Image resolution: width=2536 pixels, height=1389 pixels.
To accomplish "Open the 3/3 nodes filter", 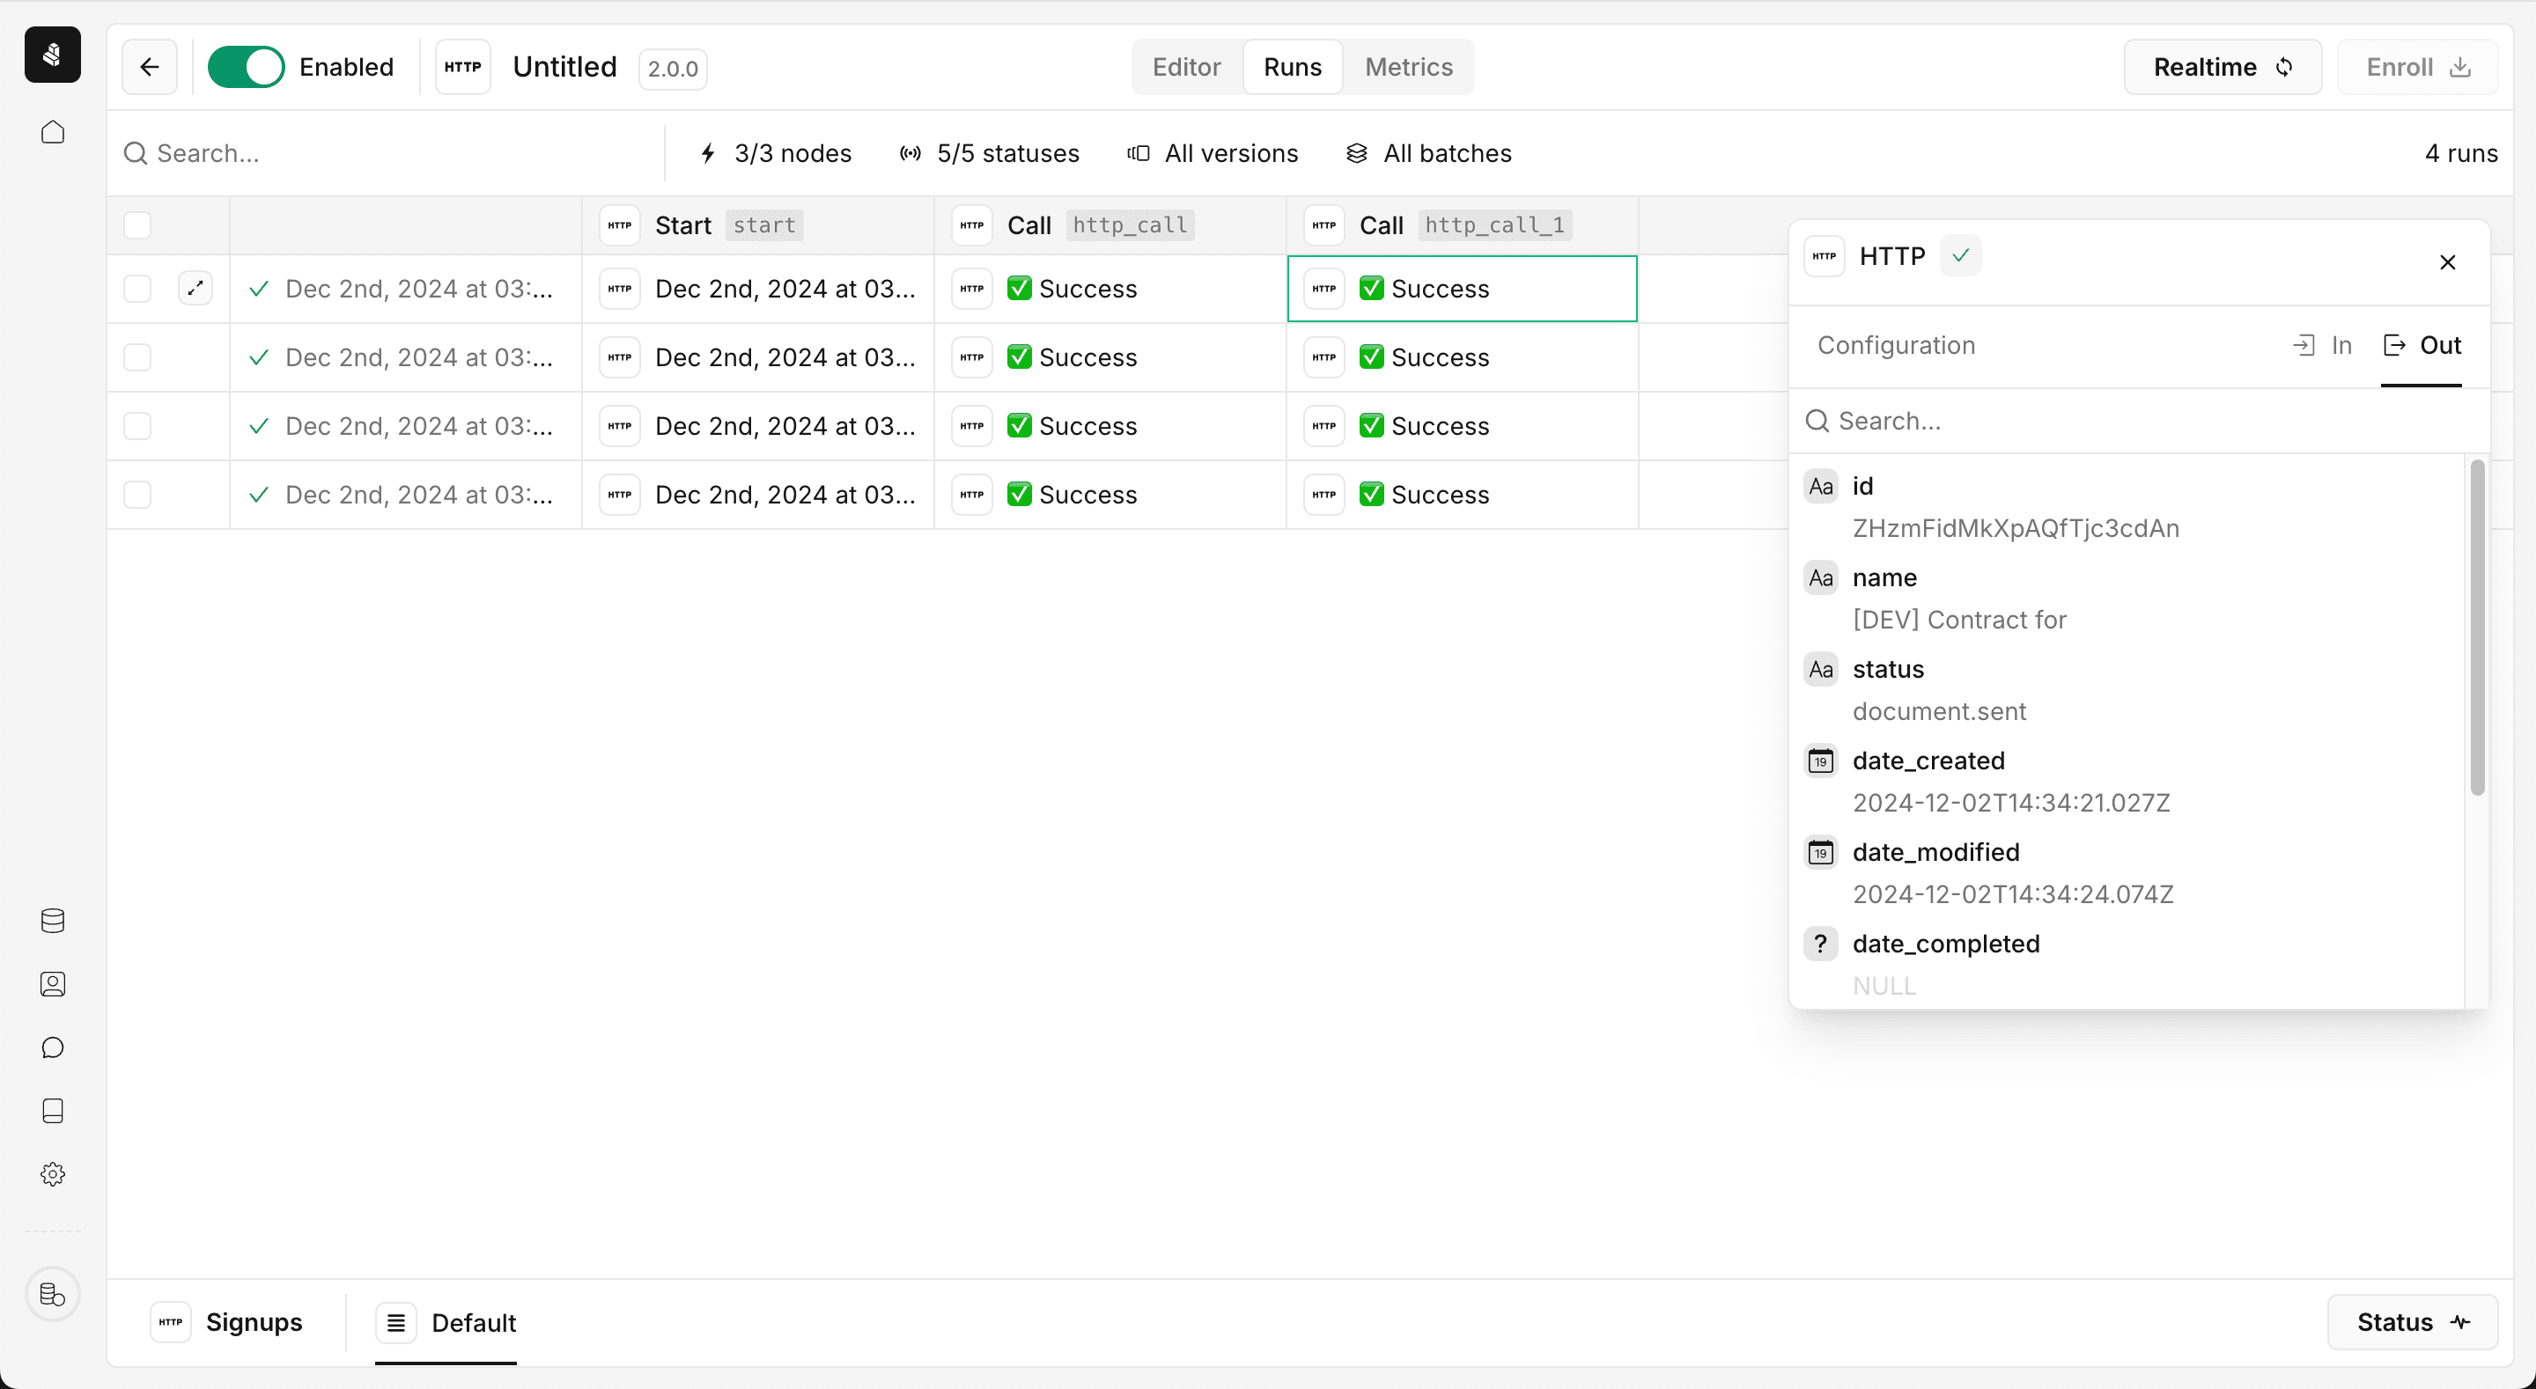I will [775, 153].
